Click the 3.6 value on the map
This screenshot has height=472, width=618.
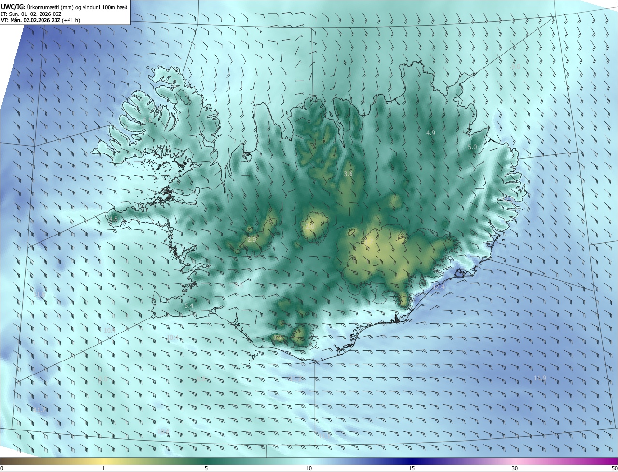tap(348, 174)
